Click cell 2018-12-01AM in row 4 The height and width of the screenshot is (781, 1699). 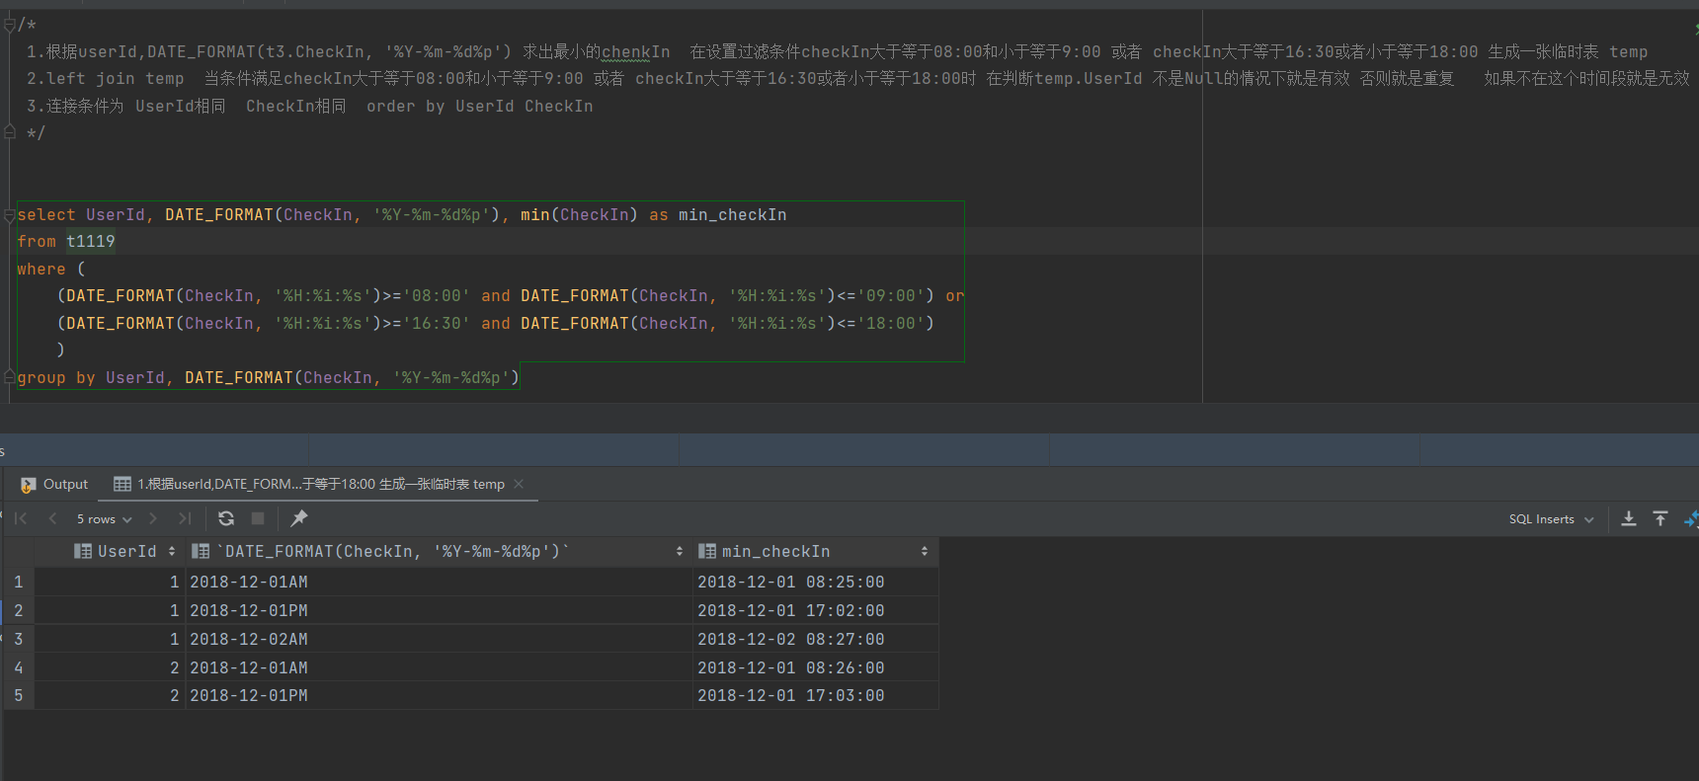point(439,667)
